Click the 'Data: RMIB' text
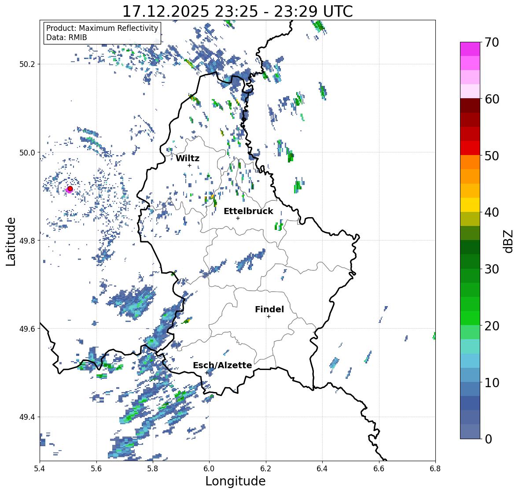The image size is (519, 492). [66, 37]
